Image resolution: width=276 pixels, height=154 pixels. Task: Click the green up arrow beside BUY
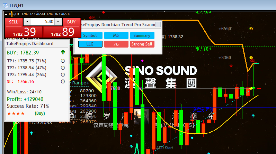click(63, 52)
